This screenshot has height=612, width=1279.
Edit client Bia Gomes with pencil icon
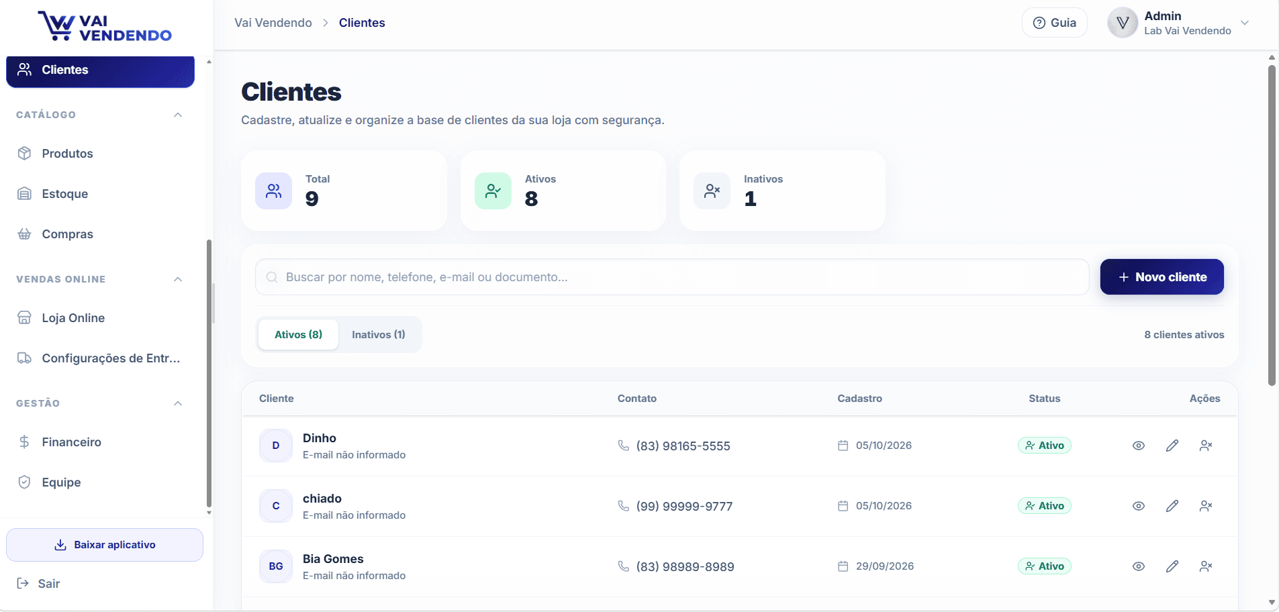tap(1172, 566)
